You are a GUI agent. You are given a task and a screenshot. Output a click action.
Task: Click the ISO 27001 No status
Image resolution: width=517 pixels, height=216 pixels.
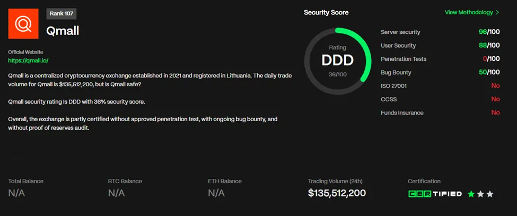click(495, 86)
